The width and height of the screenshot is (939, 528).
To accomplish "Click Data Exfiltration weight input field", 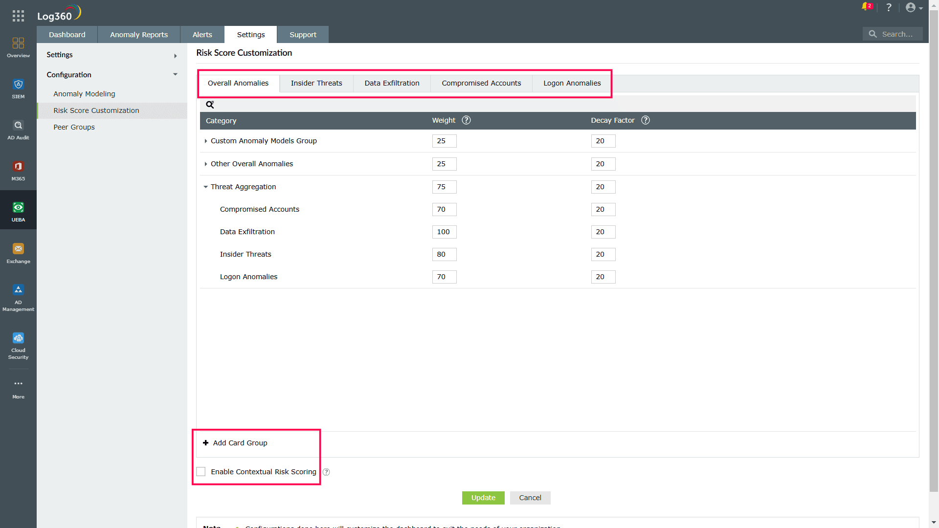I will point(444,232).
